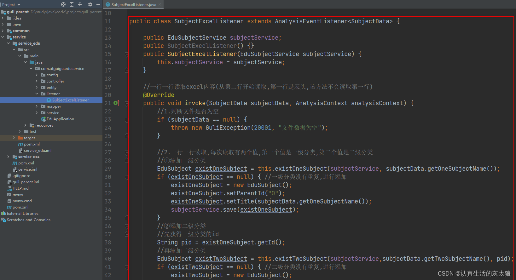Click the @Override annotation
Viewport: 516px width, 280px height.
click(159, 95)
